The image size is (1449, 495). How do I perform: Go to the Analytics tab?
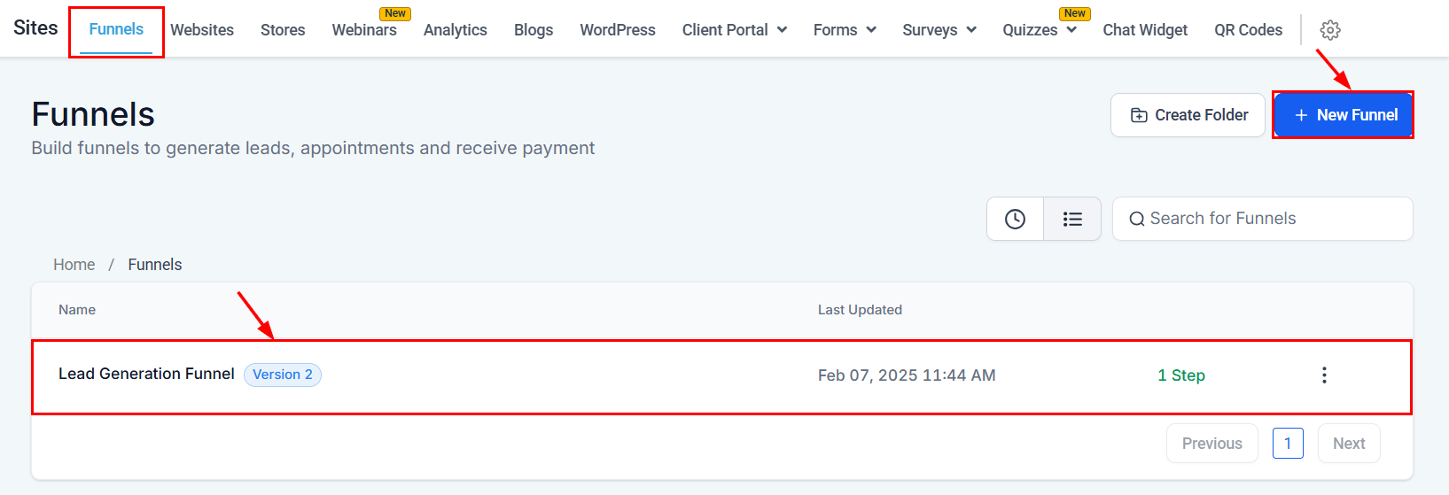pyautogui.click(x=456, y=30)
